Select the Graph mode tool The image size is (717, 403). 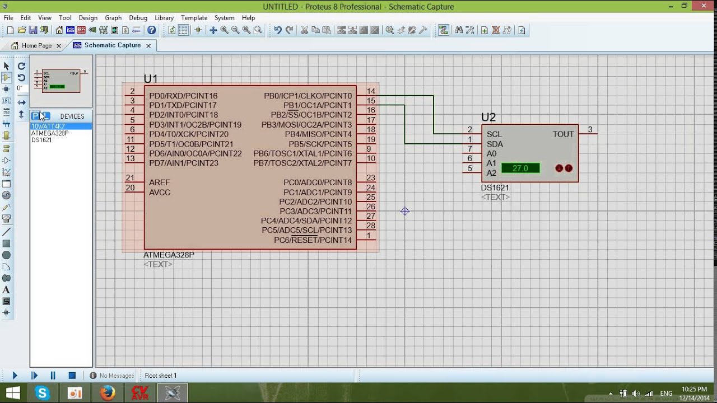point(6,172)
